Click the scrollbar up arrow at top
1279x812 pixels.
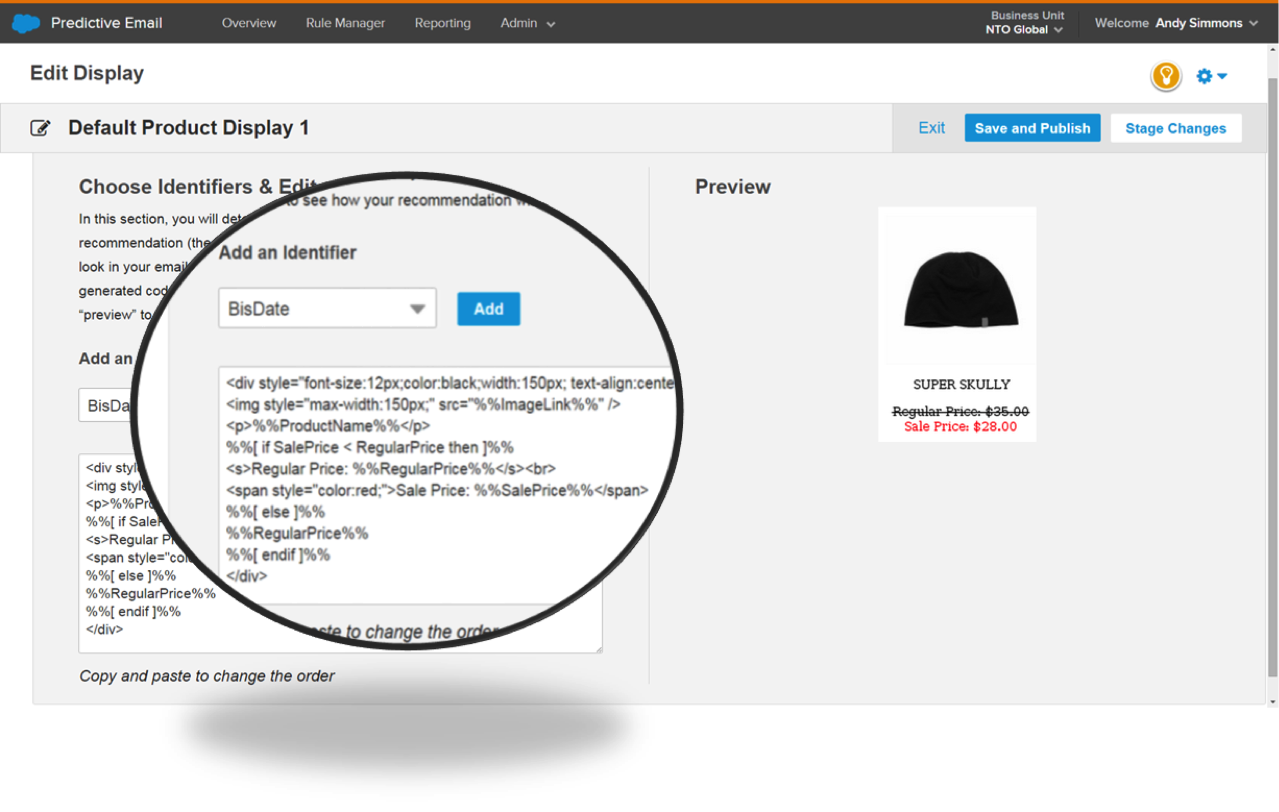1272,50
